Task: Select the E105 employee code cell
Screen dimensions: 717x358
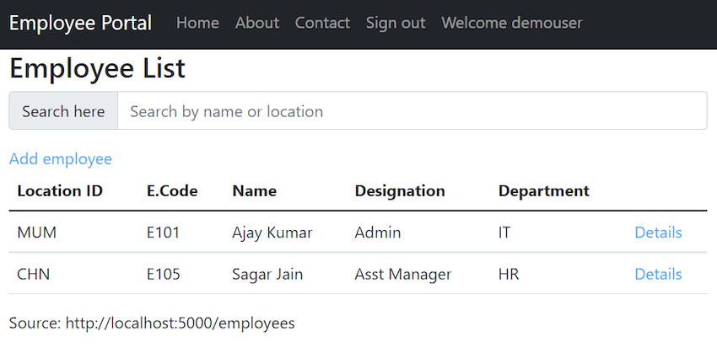Action: coord(164,274)
